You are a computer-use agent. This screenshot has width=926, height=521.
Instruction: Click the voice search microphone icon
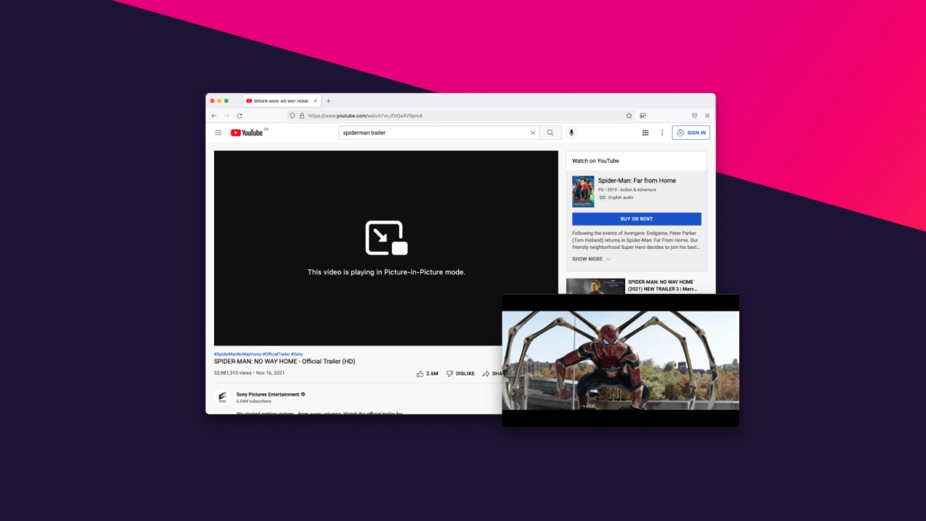click(571, 133)
